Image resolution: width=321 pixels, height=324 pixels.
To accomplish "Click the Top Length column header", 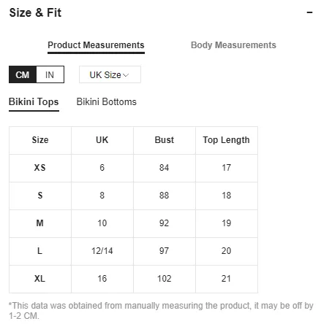I will 227,140.
